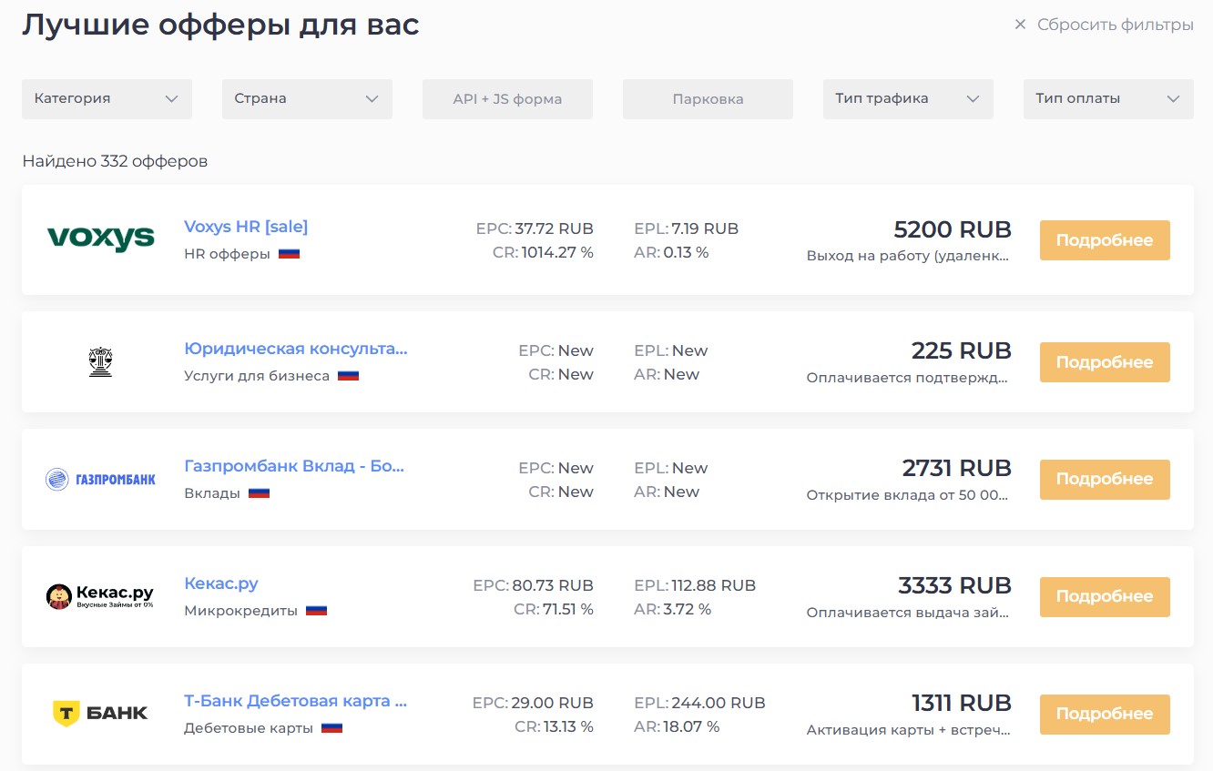1213x771 pixels.
Task: Click the Russian flag next to HR офферы
Action: [289, 254]
